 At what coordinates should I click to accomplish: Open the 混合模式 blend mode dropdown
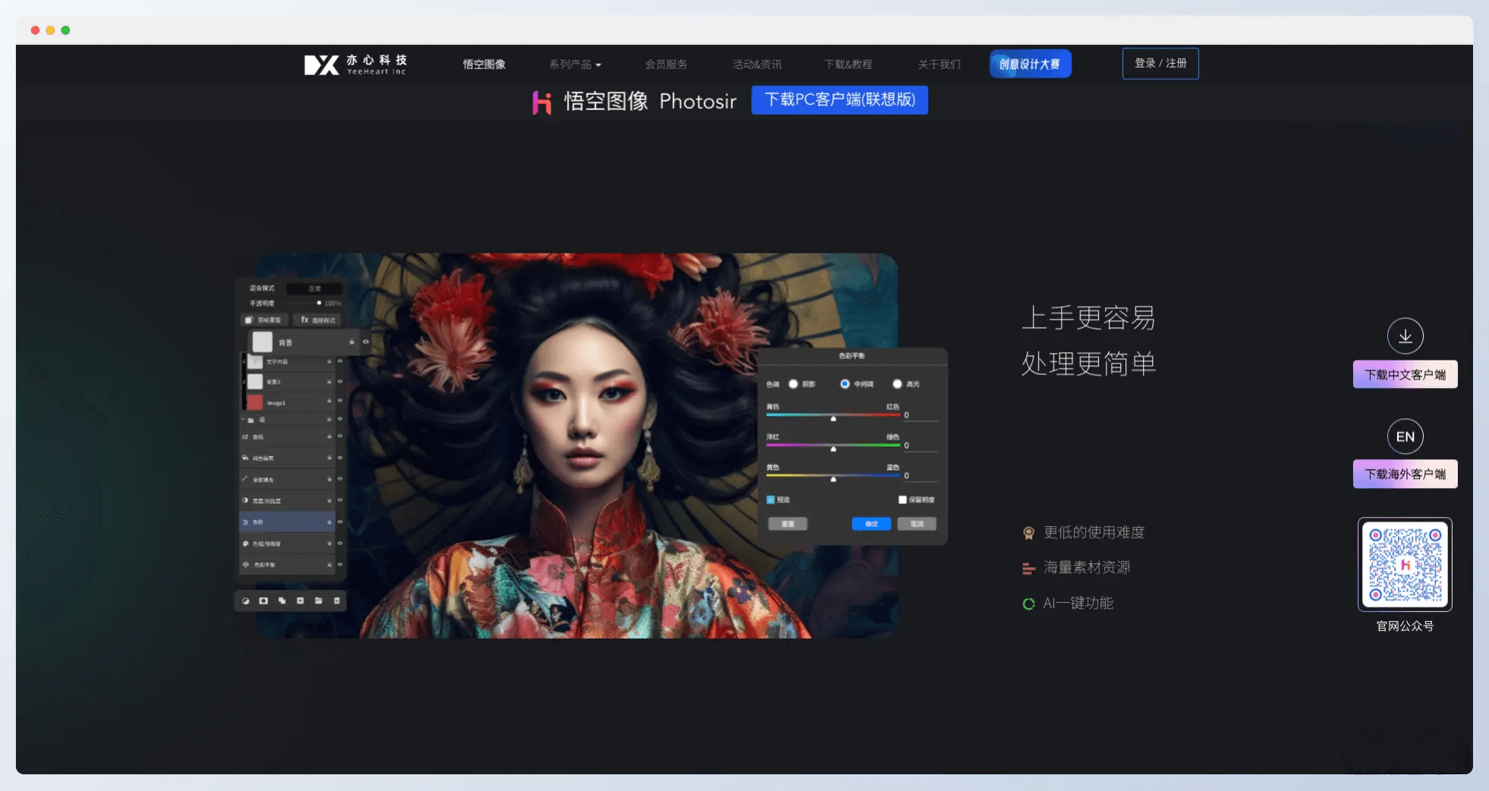(315, 288)
